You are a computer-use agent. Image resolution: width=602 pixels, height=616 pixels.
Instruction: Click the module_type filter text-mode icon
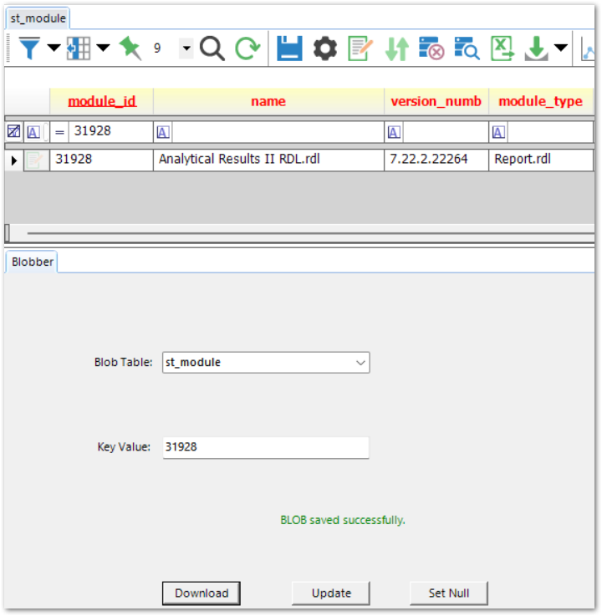coord(498,132)
